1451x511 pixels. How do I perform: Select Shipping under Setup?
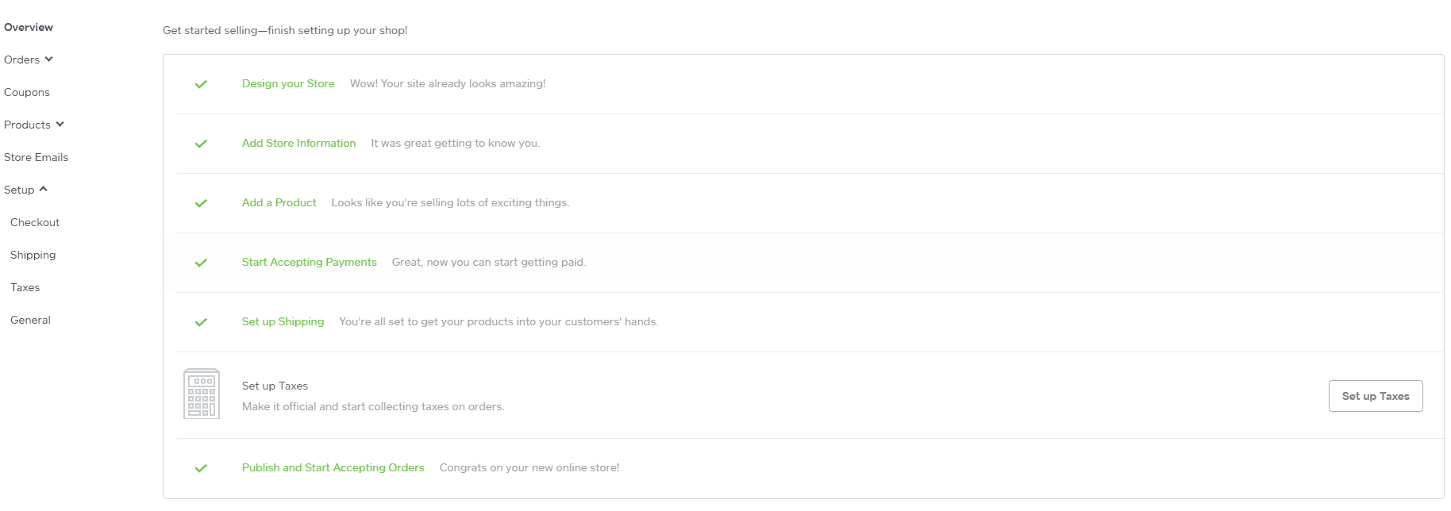tap(33, 255)
